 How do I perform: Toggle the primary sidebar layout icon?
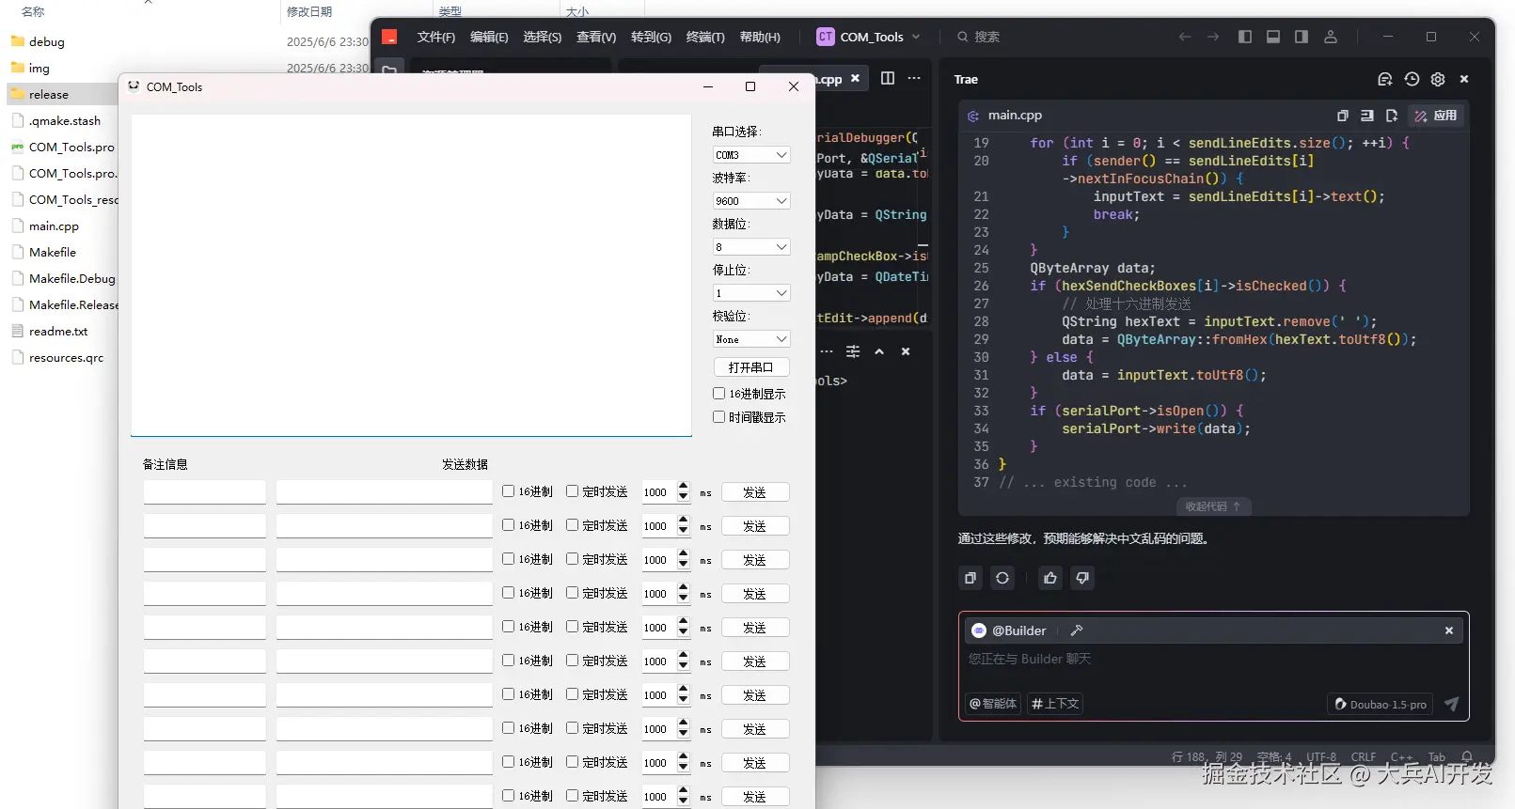point(1245,37)
